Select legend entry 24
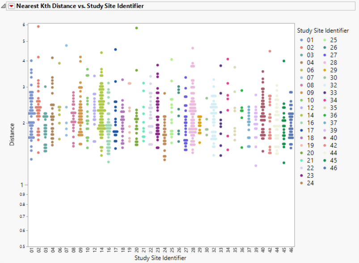The height and width of the screenshot is (263, 359). [x=307, y=183]
